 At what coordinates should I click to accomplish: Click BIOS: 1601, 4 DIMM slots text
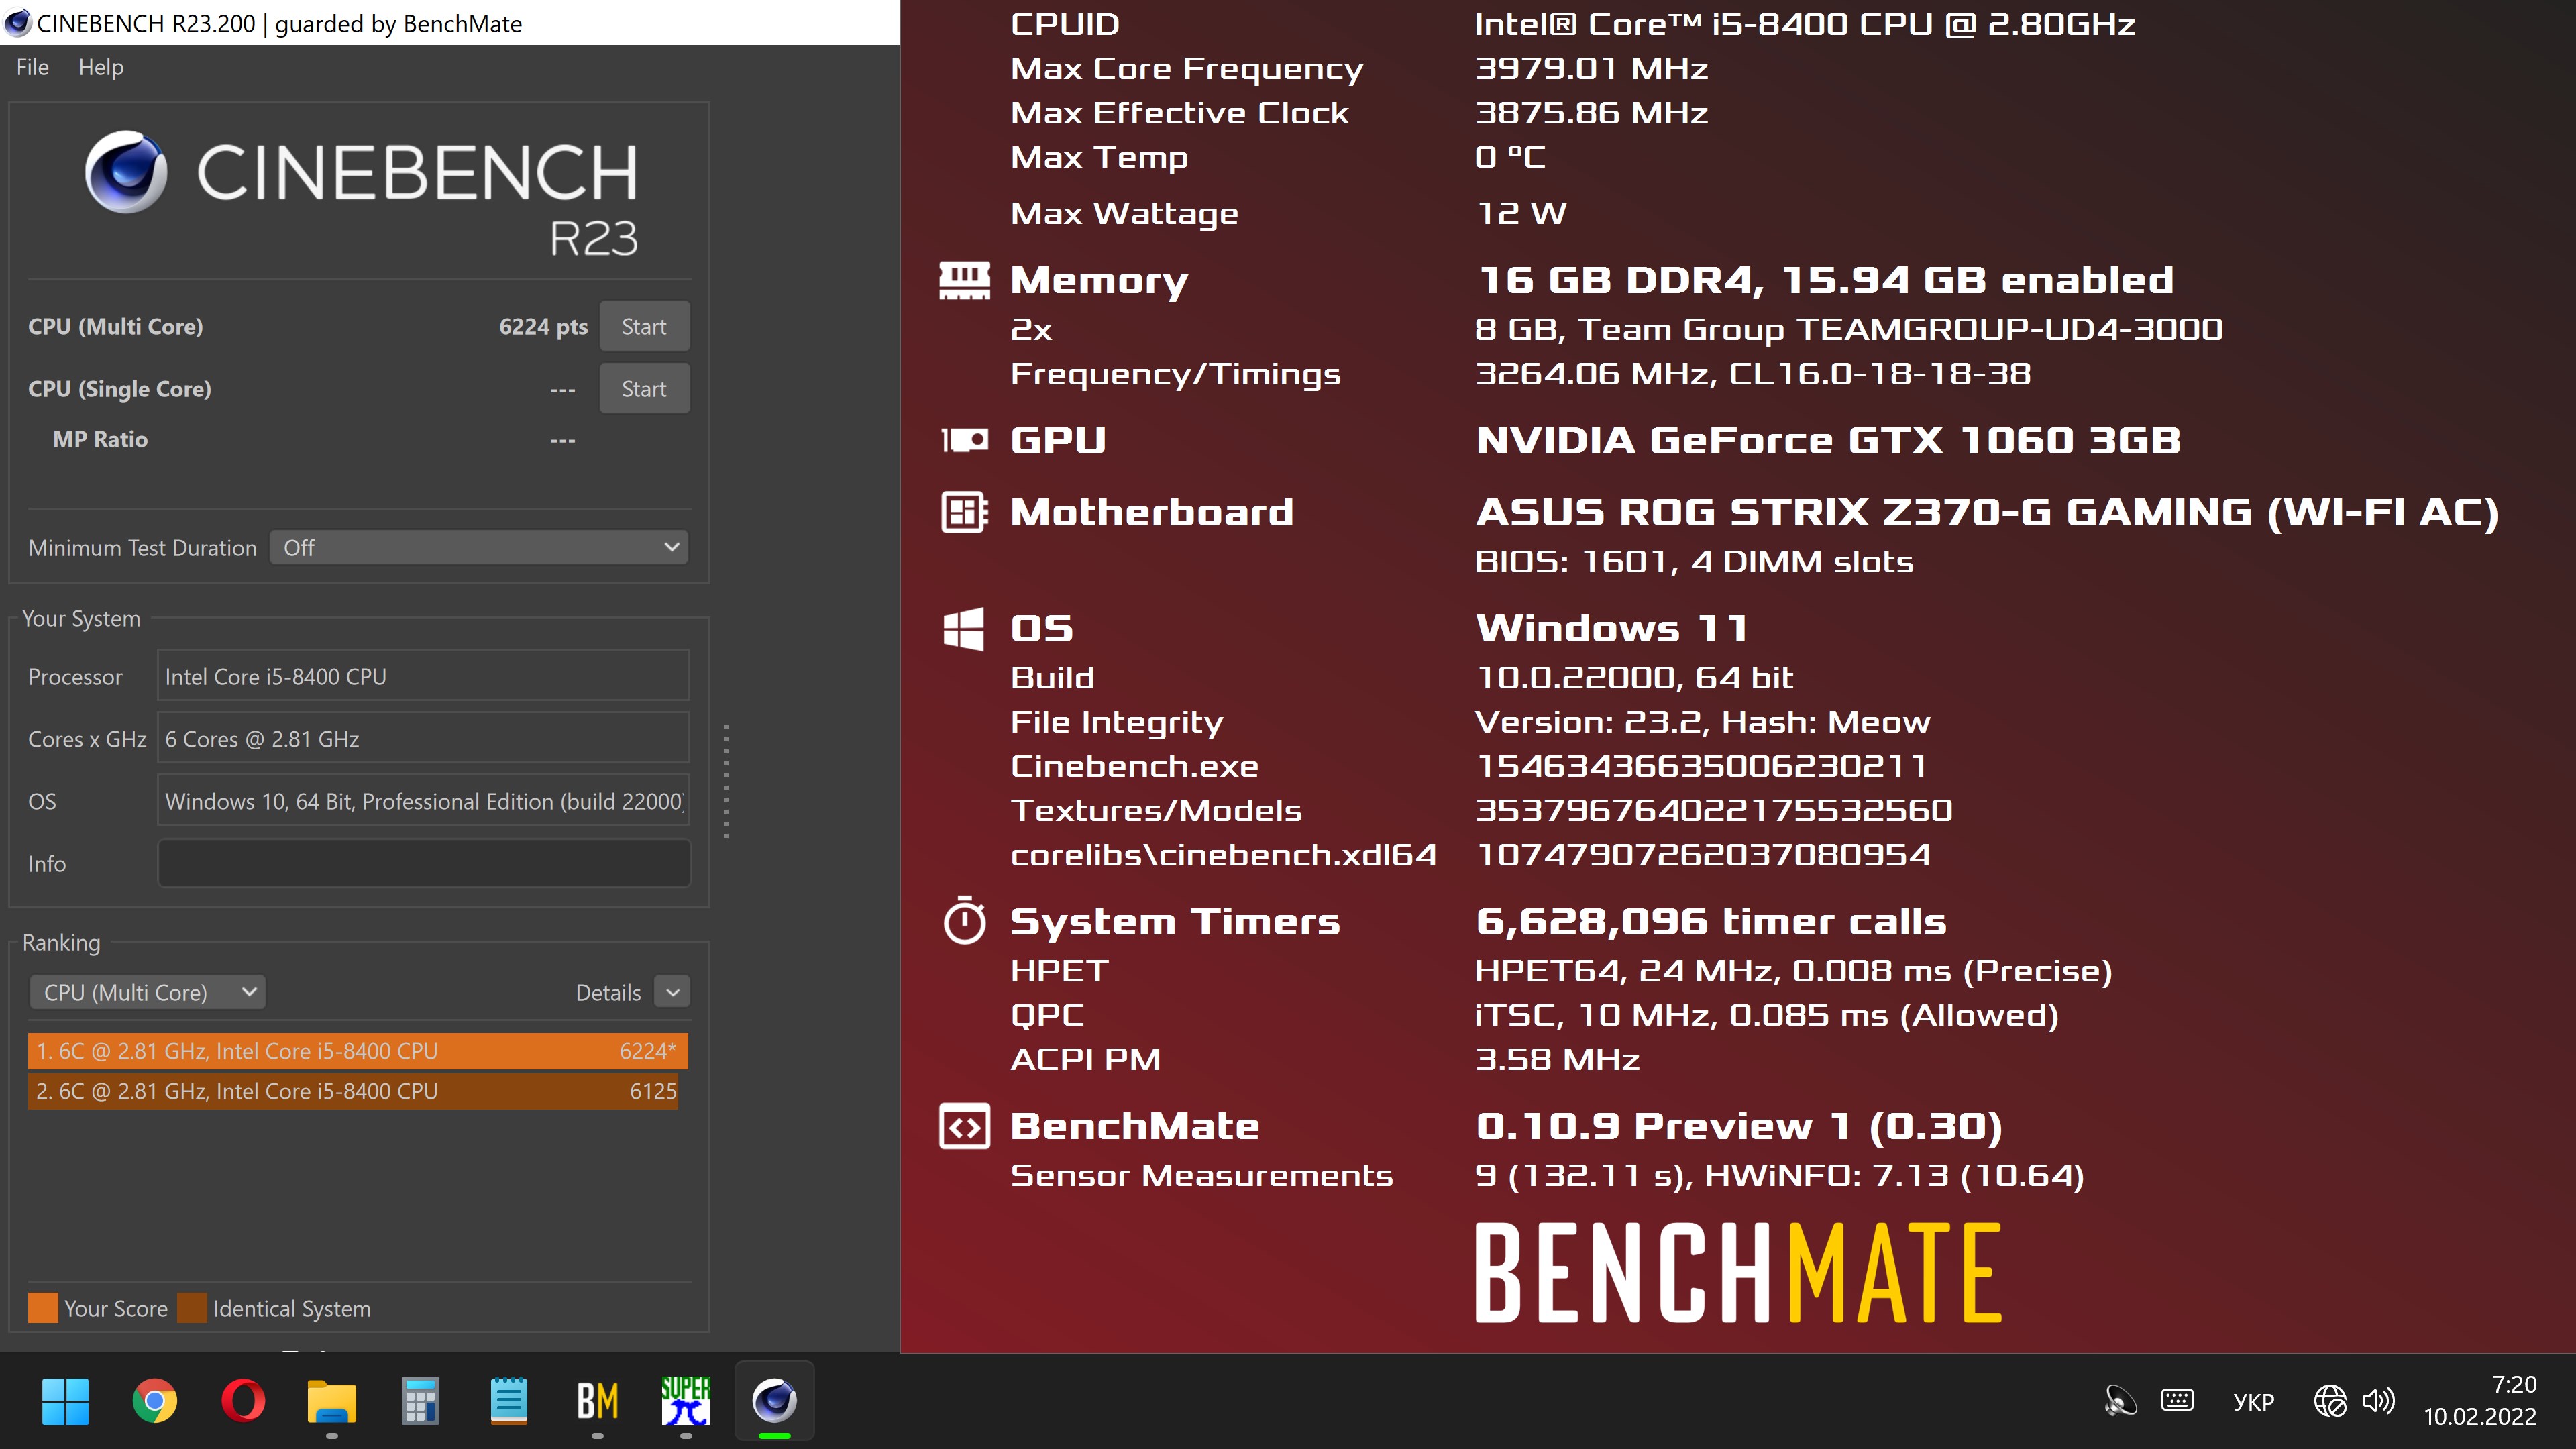click(x=1694, y=562)
